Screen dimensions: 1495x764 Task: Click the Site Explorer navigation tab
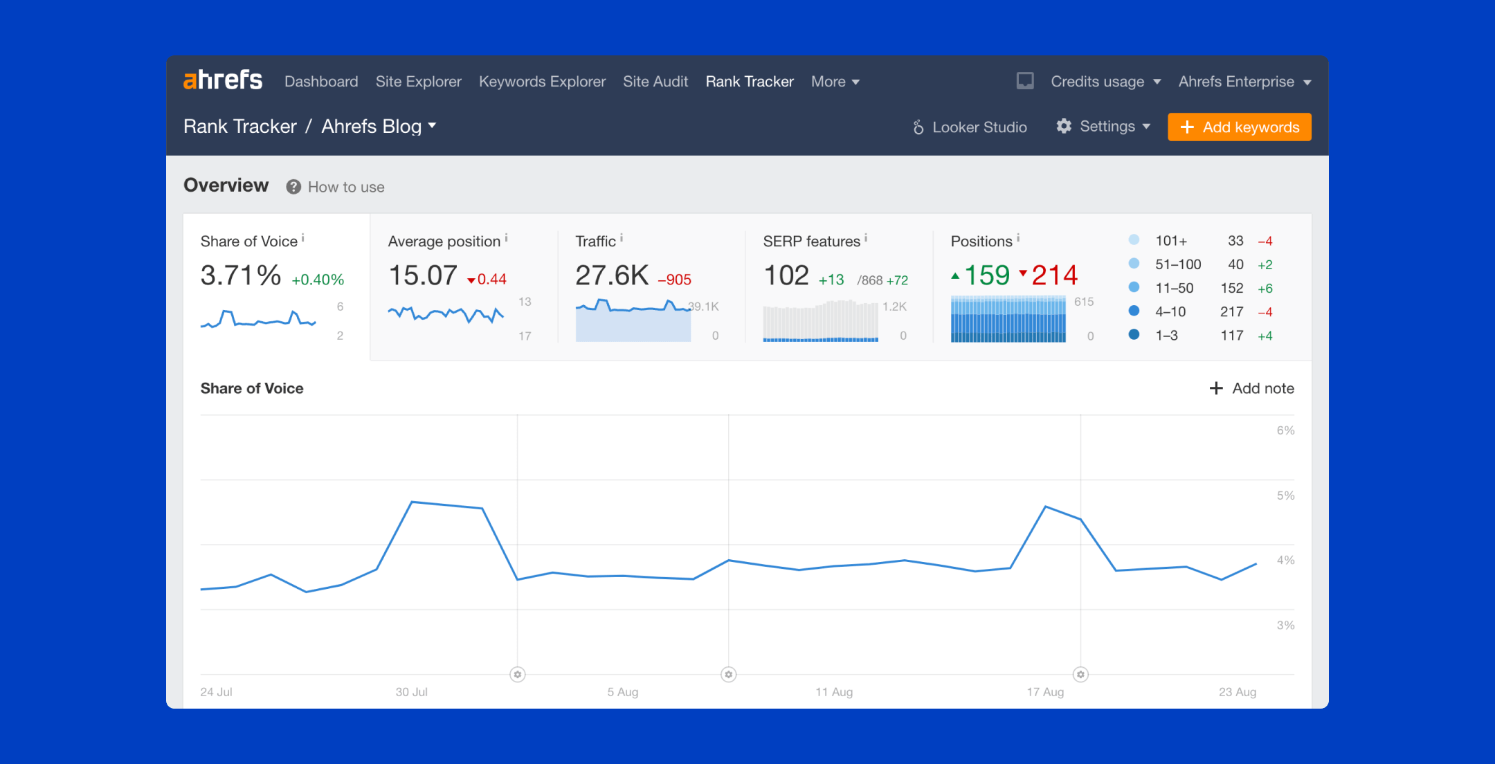tap(419, 81)
